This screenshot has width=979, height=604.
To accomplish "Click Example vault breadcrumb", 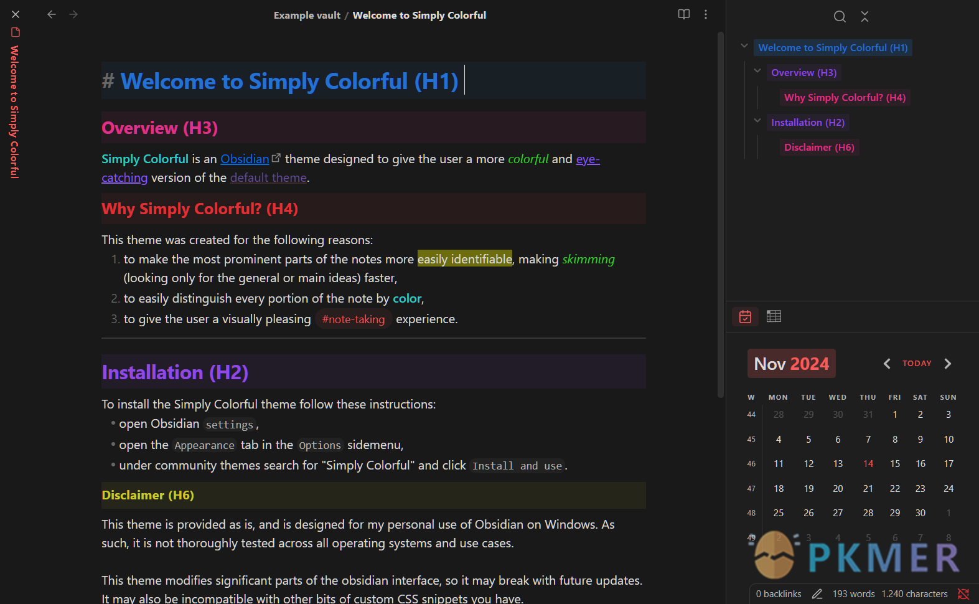I will point(307,15).
